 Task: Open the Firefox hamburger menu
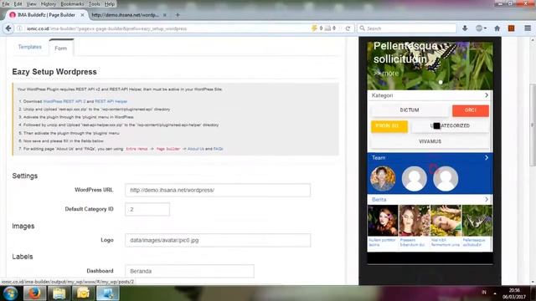[528, 28]
